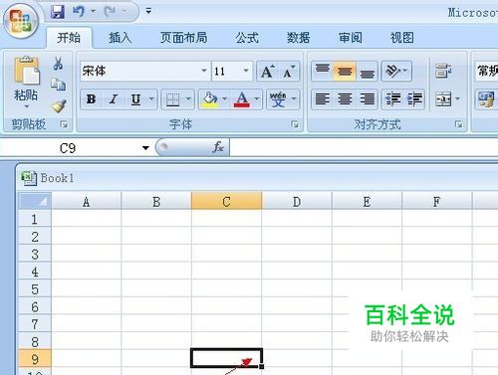The width and height of the screenshot is (498, 375).
Task: Open the 页面布局 tab
Action: click(183, 38)
